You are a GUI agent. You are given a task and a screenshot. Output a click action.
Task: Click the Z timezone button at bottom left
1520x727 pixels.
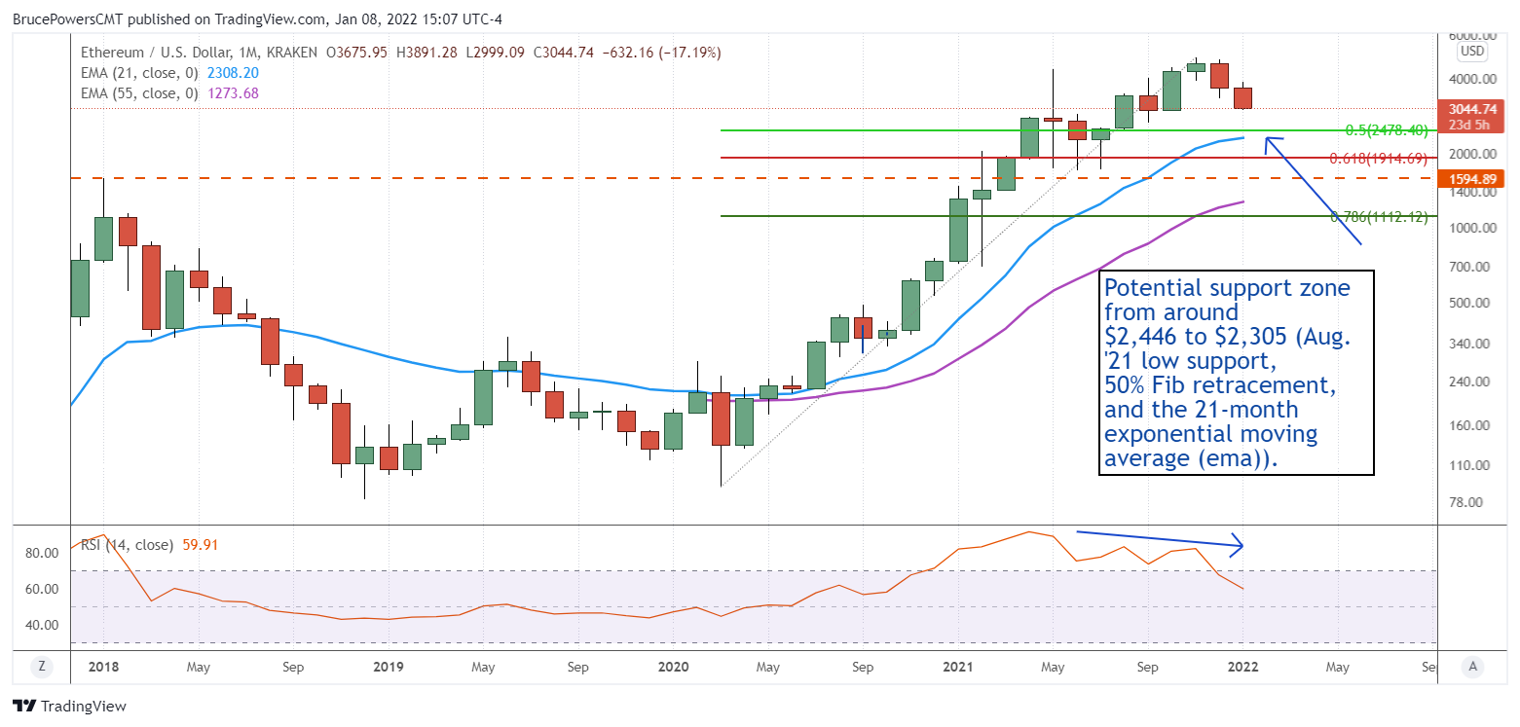(x=41, y=667)
